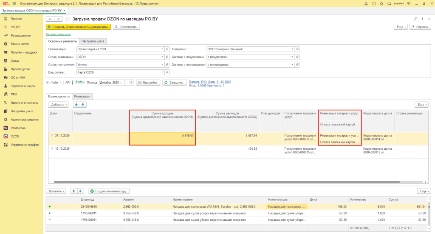The width and height of the screenshot is (435, 234).
Task: Go forward with the right arrow
Action: click(x=58, y=19)
